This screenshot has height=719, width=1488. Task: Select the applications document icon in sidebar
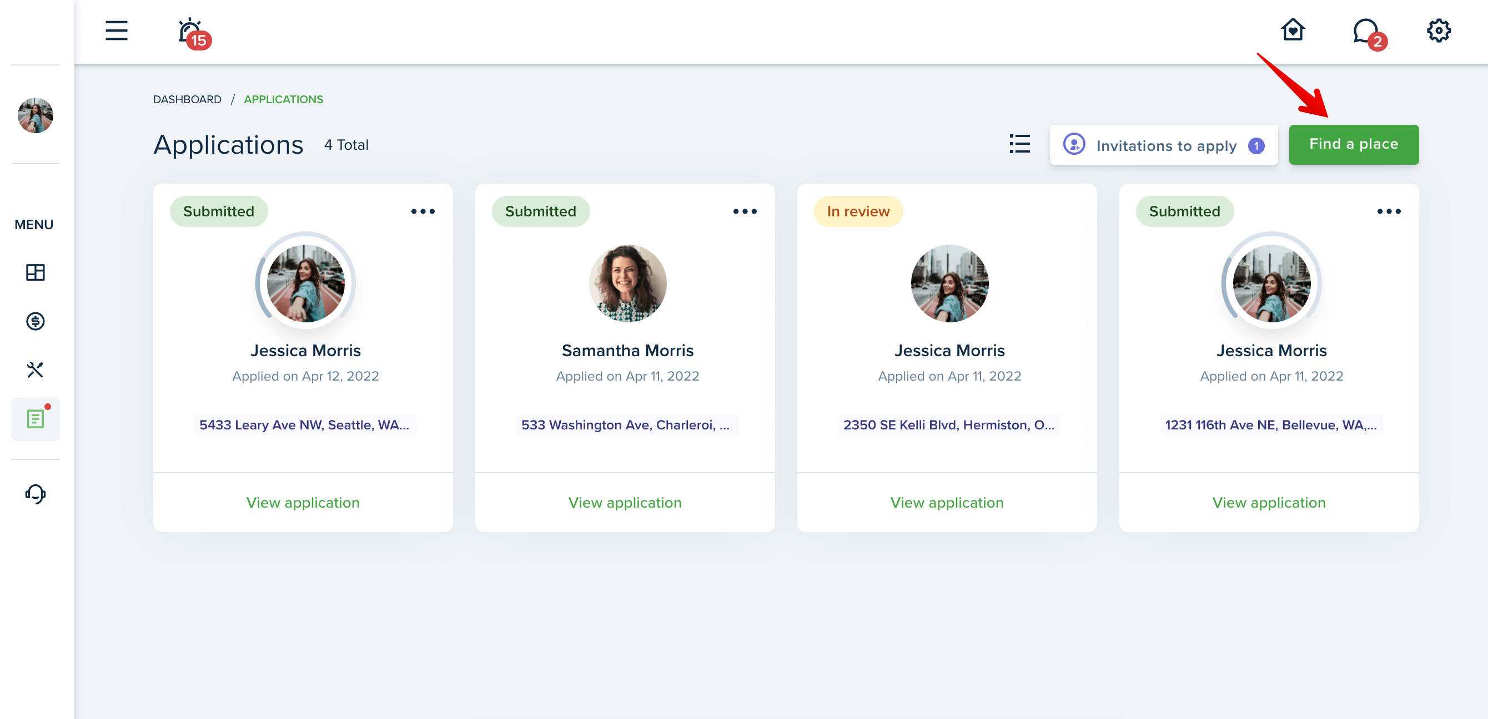tap(35, 419)
